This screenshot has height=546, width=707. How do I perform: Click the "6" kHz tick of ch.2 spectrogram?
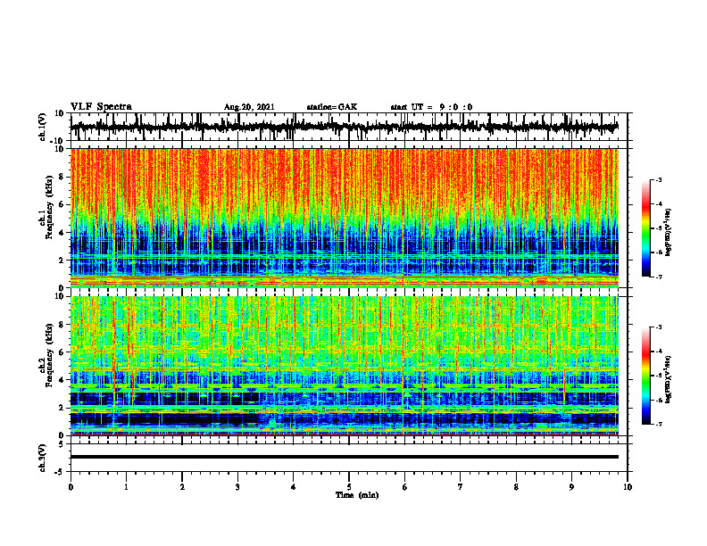pos(62,352)
